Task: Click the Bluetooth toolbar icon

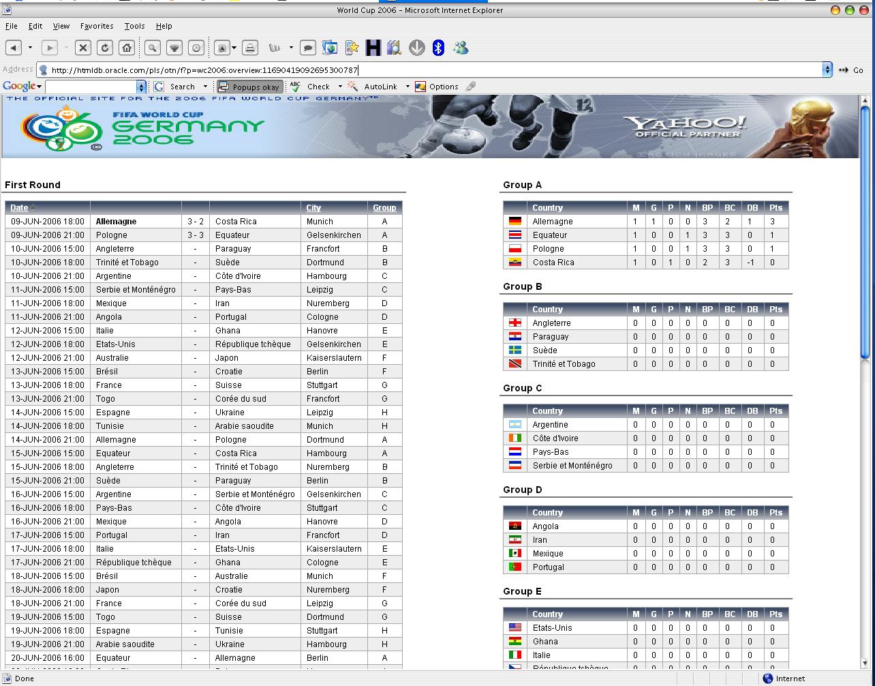Action: click(x=439, y=48)
